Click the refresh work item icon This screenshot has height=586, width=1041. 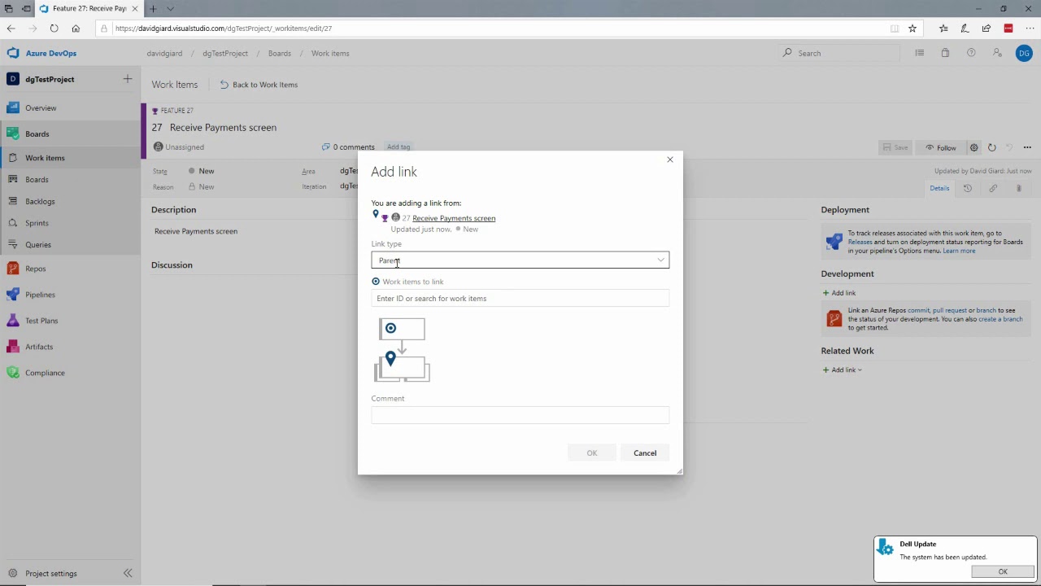tap(991, 147)
